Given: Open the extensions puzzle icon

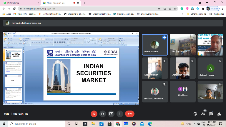Looking at the screenshot, I should (x=203, y=9).
